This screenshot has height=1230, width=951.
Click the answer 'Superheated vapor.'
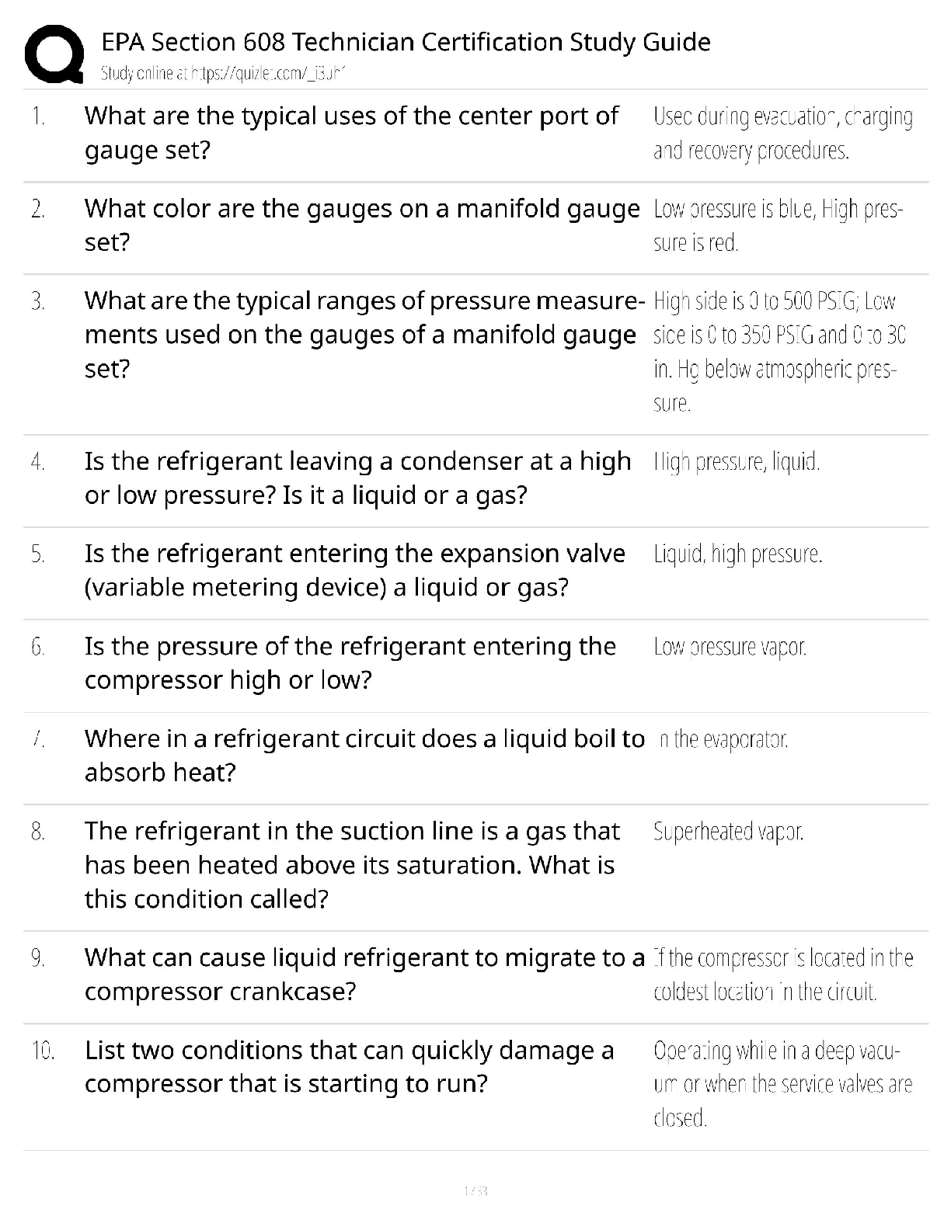click(x=728, y=832)
